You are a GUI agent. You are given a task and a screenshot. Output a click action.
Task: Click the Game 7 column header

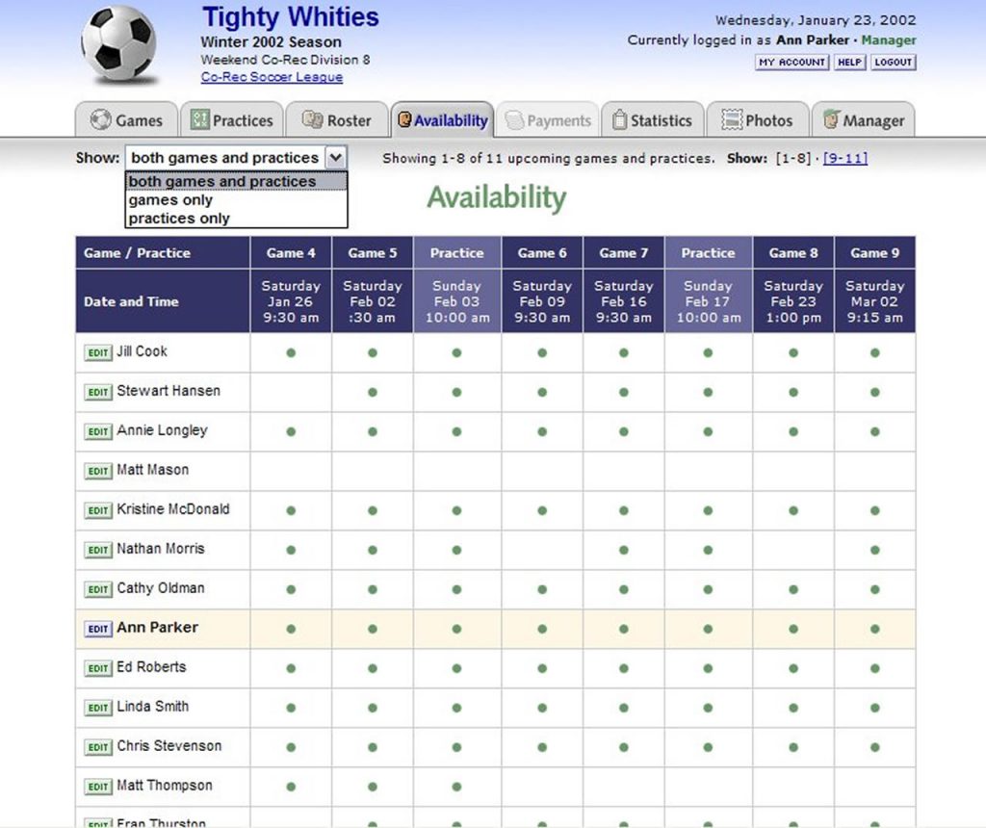point(624,253)
